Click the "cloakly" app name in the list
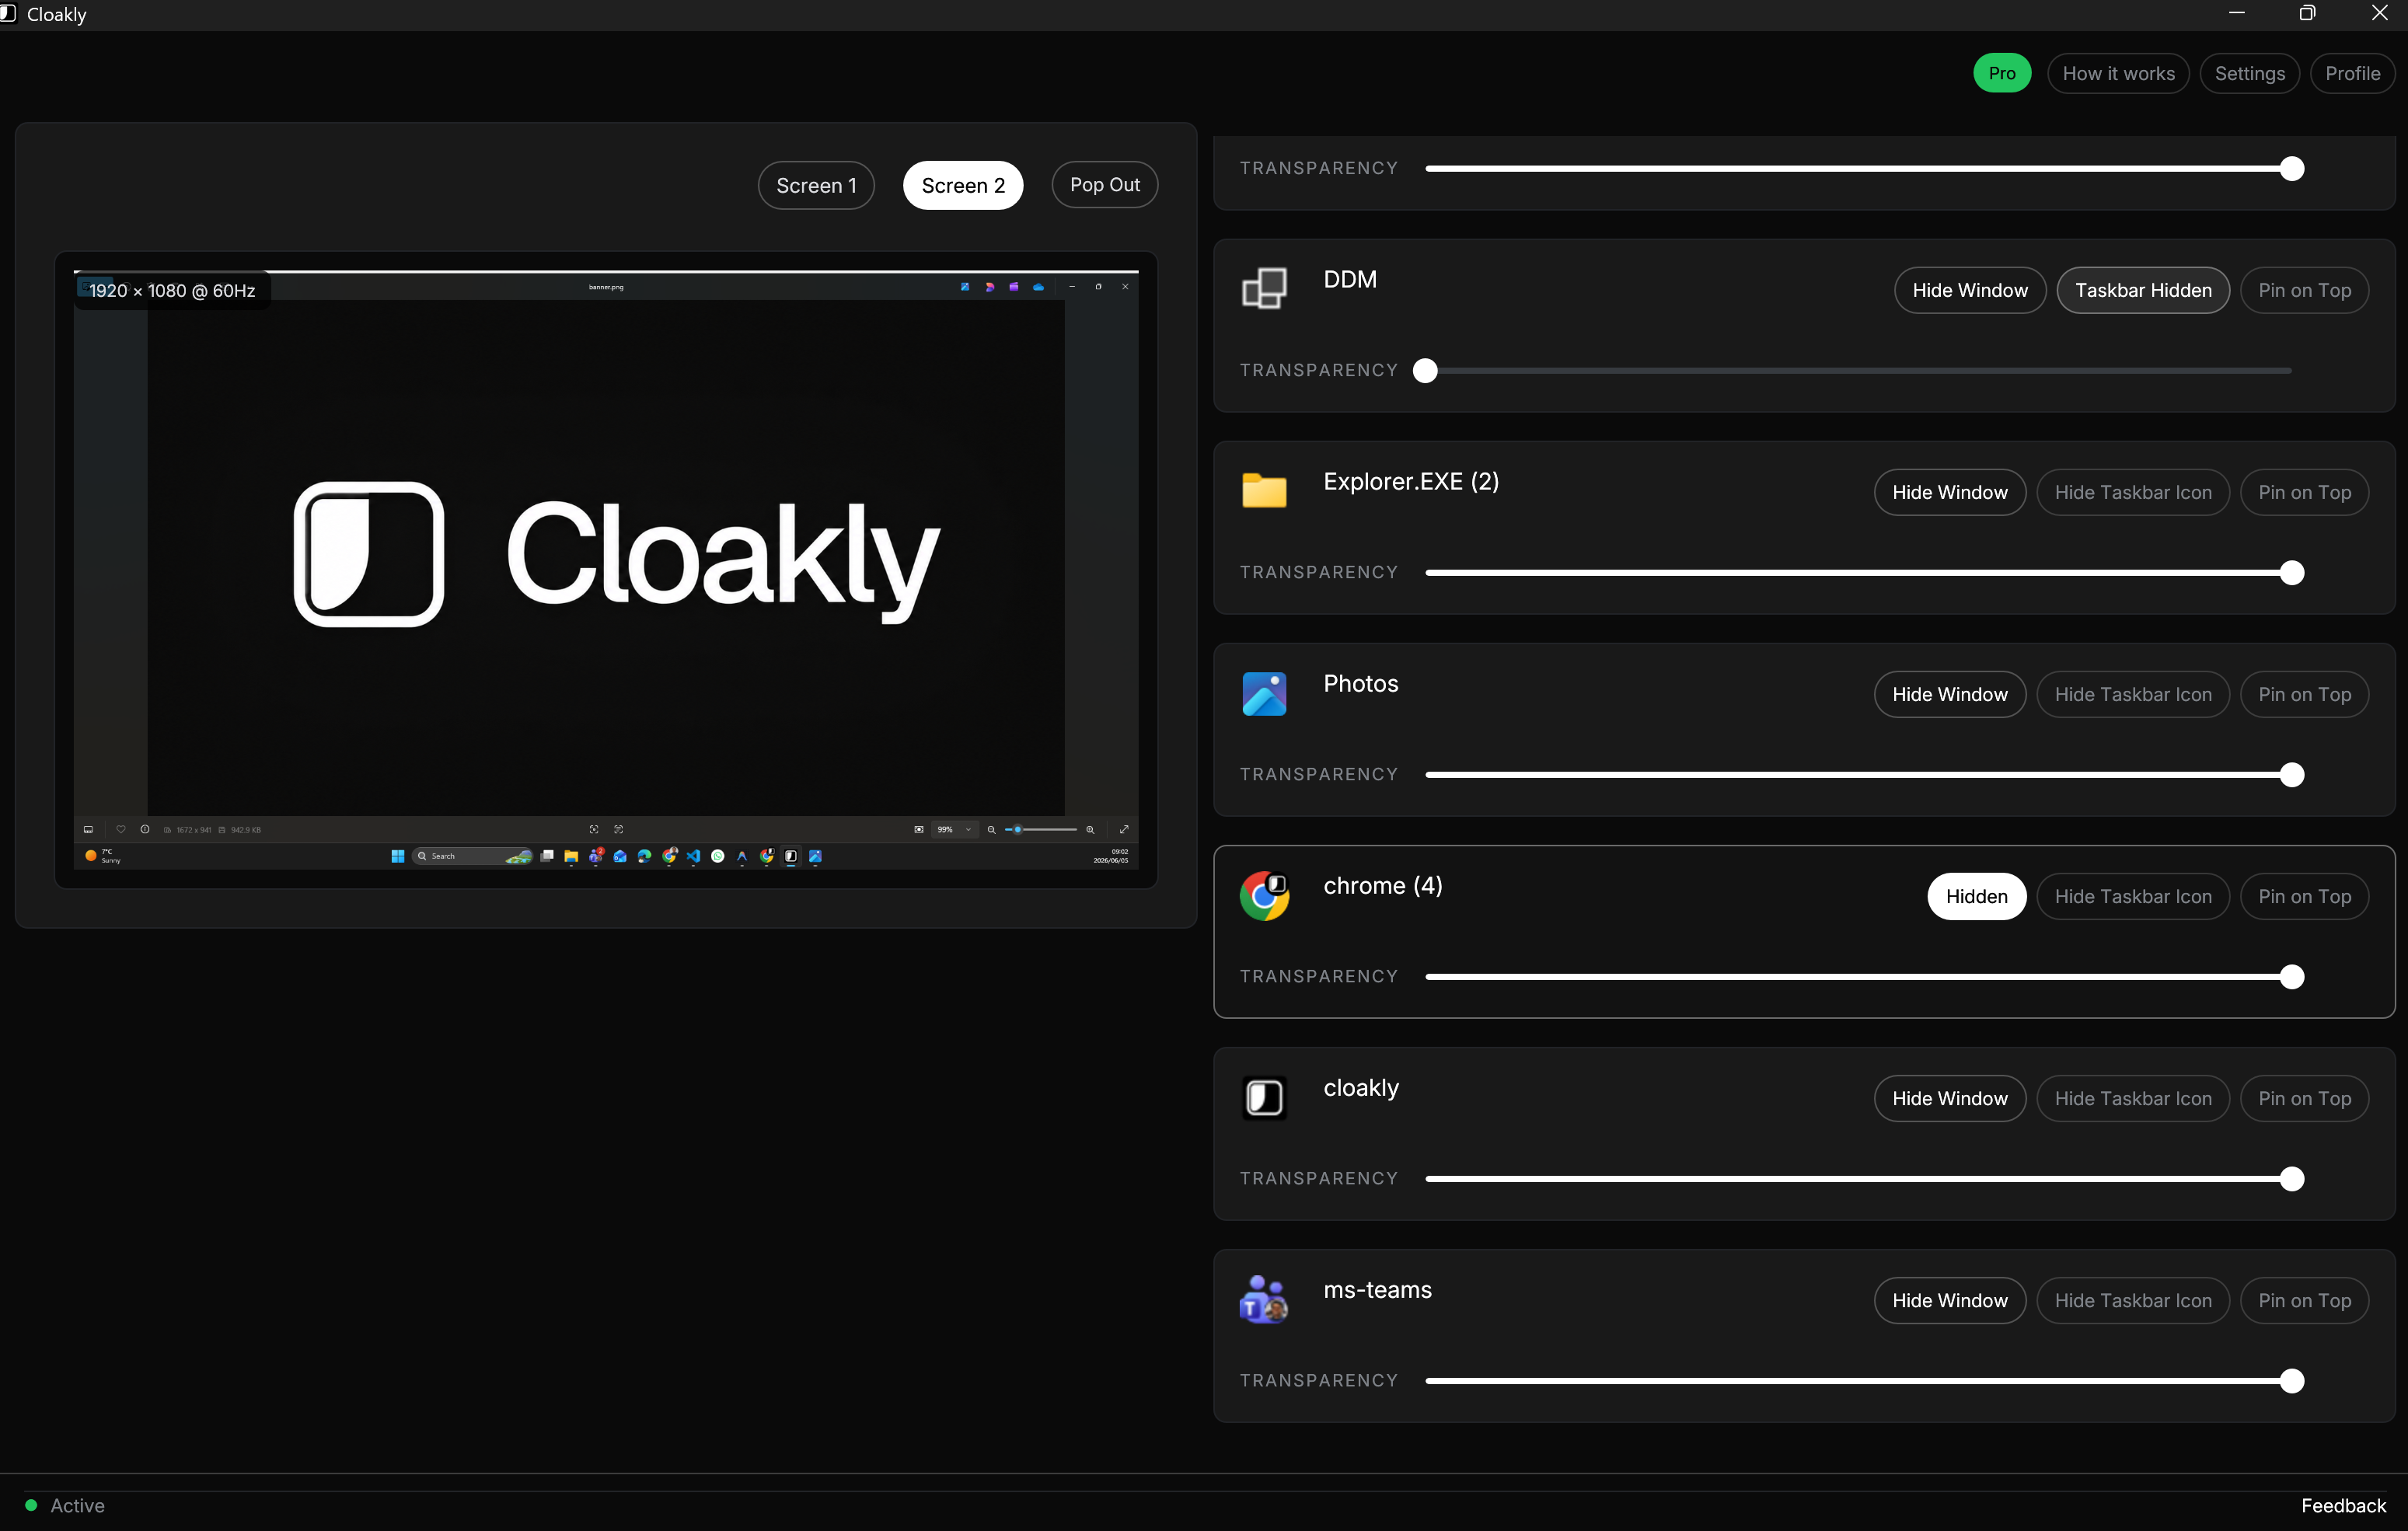 (x=1361, y=1087)
